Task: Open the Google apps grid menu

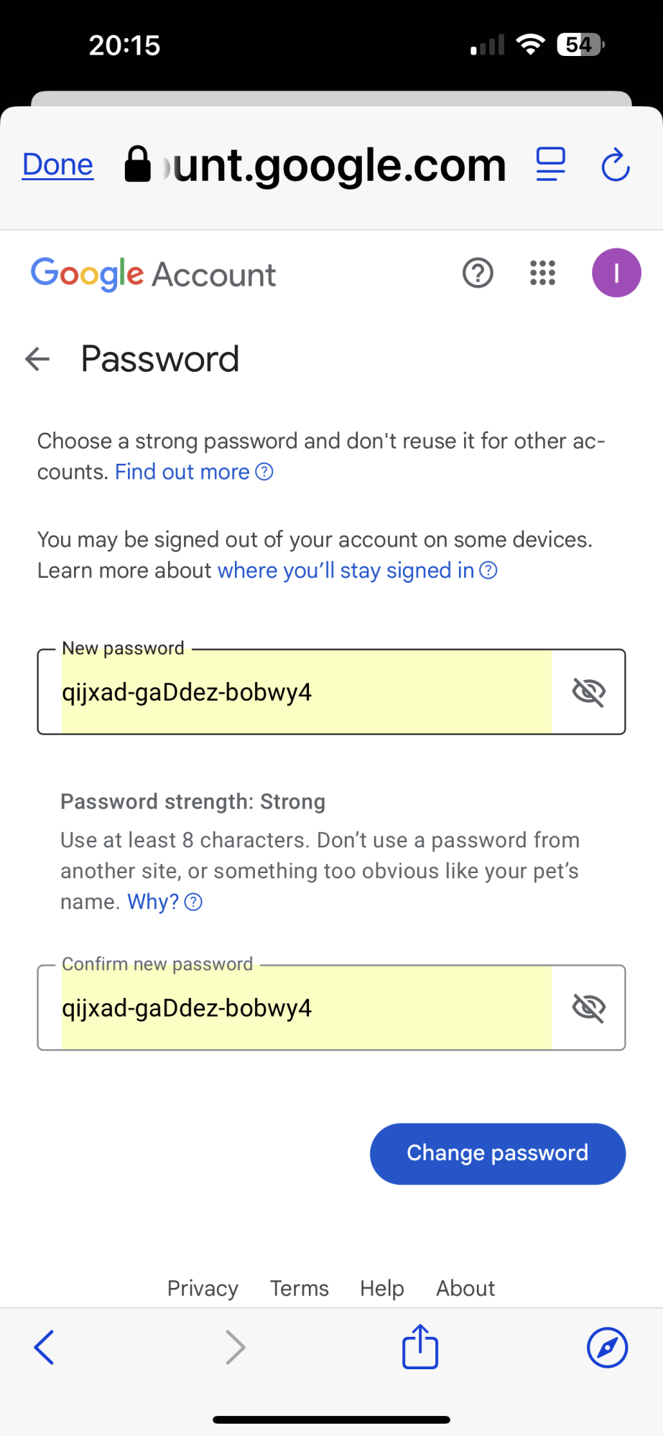Action: [542, 273]
